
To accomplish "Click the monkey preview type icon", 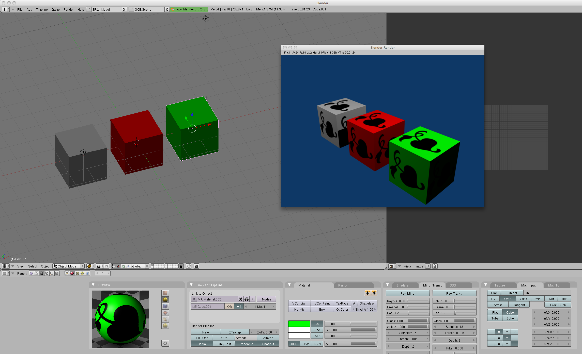I will coord(165,313).
